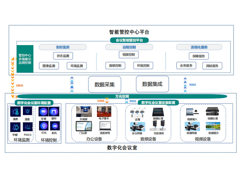Click the 会议智能管控平台 green label
Viewport: 239px width, 179px height.
[129, 40]
